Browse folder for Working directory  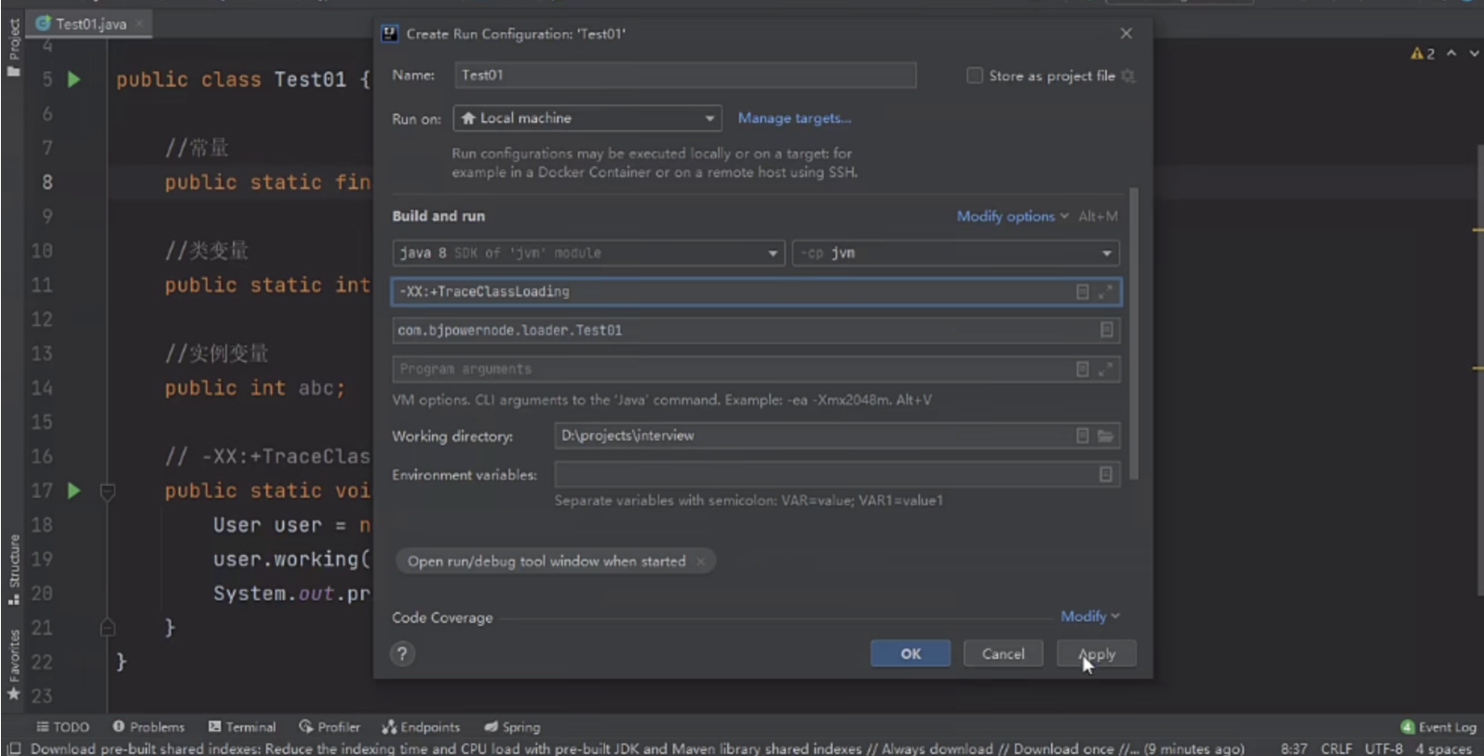pyautogui.click(x=1105, y=436)
